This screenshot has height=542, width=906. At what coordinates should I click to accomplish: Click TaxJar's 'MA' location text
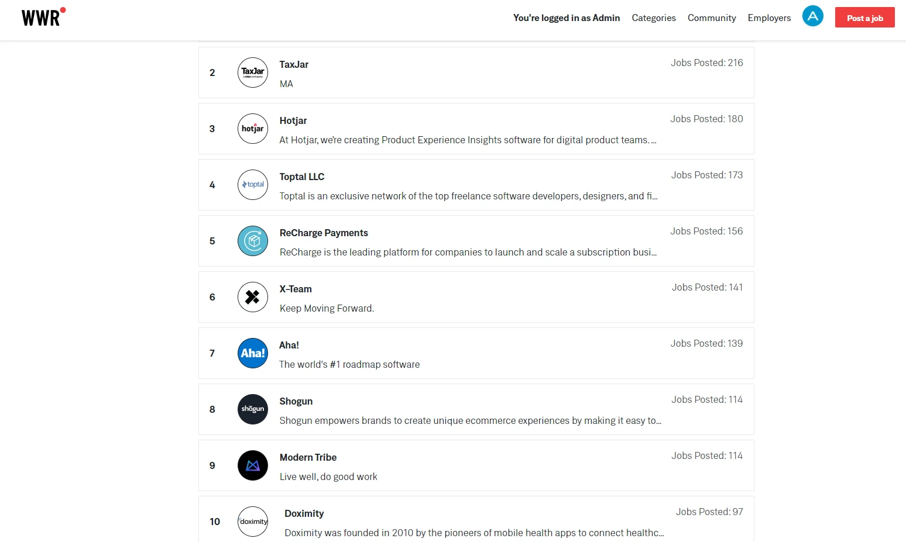pos(286,84)
